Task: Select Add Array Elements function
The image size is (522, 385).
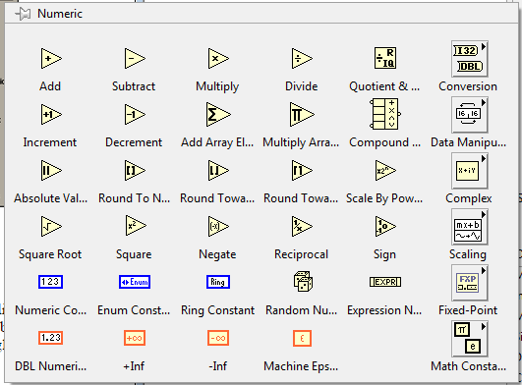Action: [218, 114]
